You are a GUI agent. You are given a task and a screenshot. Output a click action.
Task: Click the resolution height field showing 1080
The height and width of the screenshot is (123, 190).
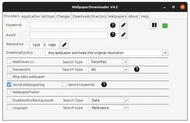tap(52, 45)
